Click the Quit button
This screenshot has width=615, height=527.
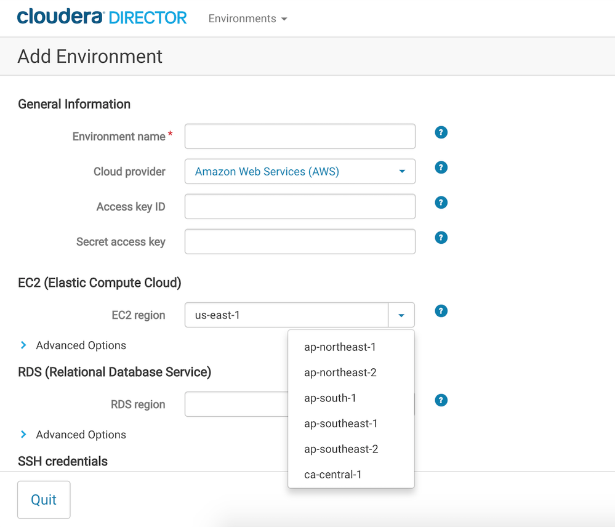[x=44, y=500]
